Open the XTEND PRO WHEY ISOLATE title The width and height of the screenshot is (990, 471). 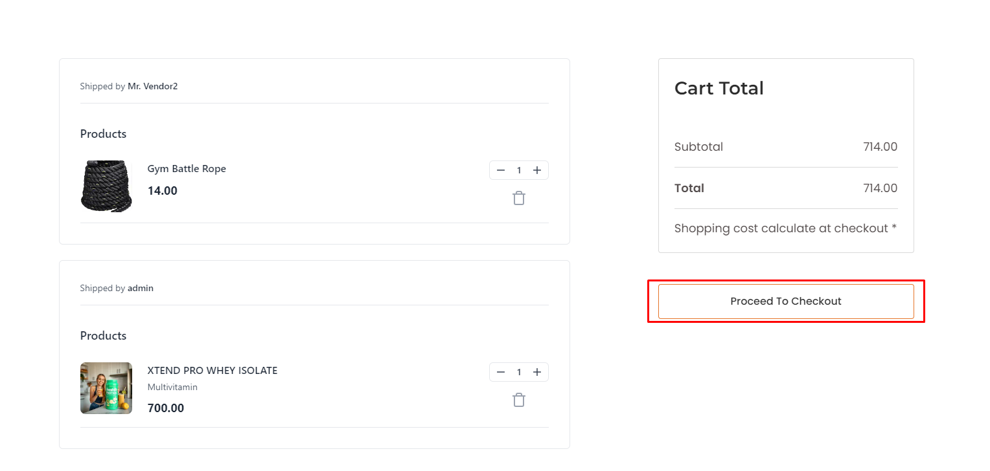213,371
